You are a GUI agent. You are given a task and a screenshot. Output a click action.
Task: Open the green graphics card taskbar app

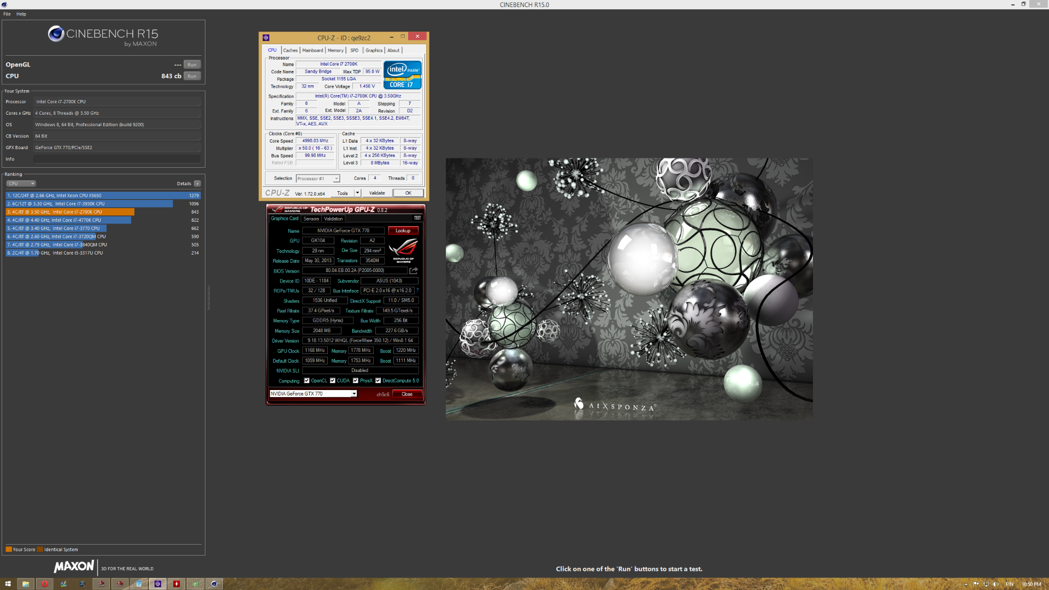coord(195,584)
